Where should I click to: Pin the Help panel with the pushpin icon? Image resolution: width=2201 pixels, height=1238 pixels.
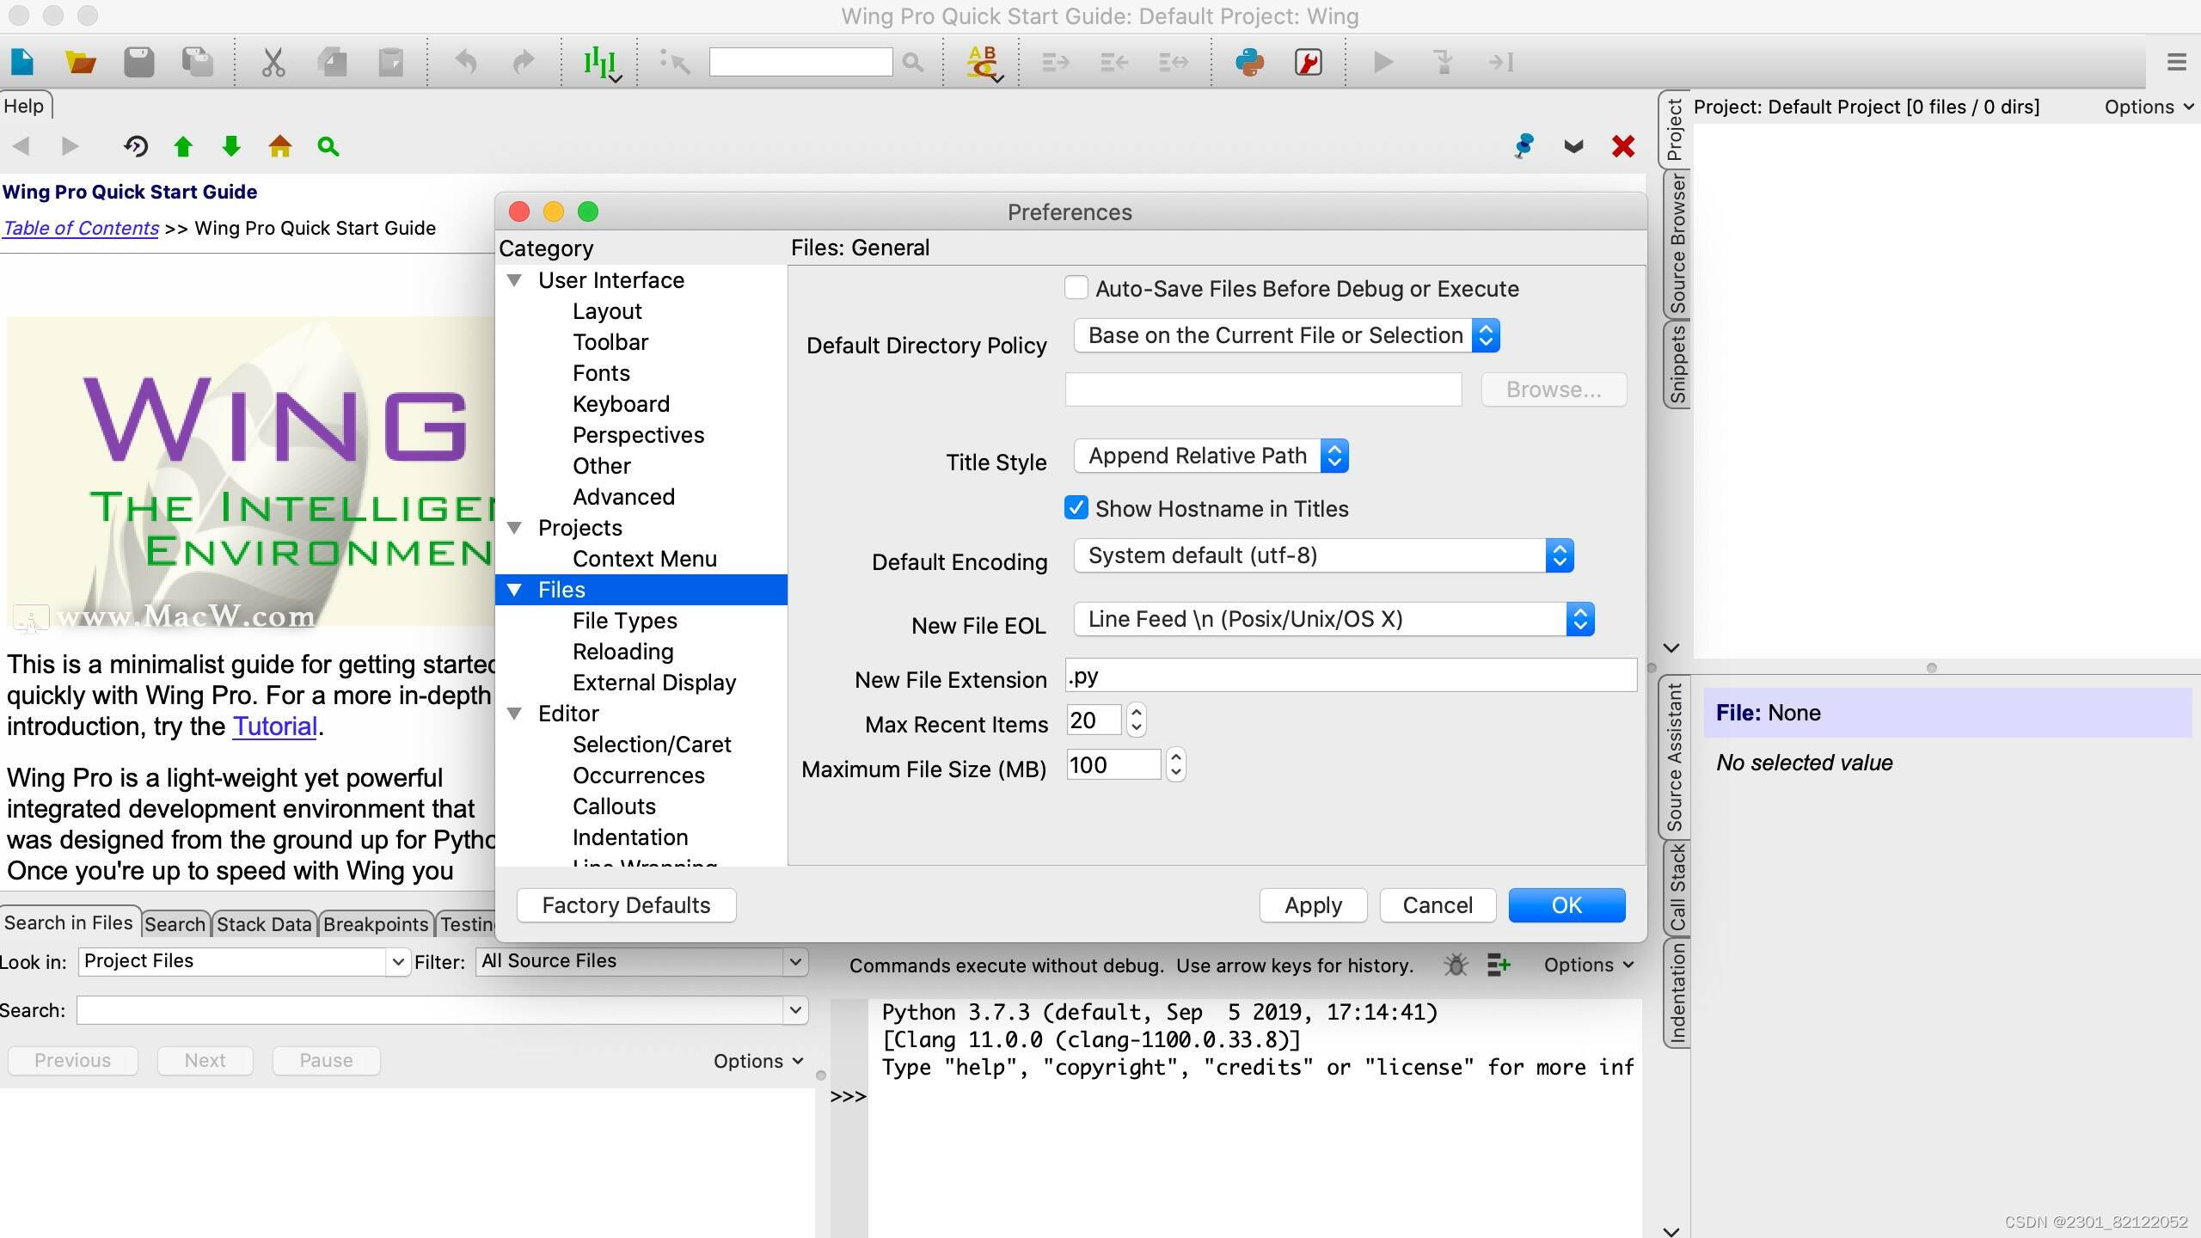(x=1524, y=146)
